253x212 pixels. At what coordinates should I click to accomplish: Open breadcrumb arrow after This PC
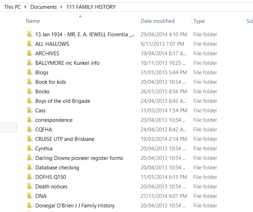pyautogui.click(x=26, y=7)
